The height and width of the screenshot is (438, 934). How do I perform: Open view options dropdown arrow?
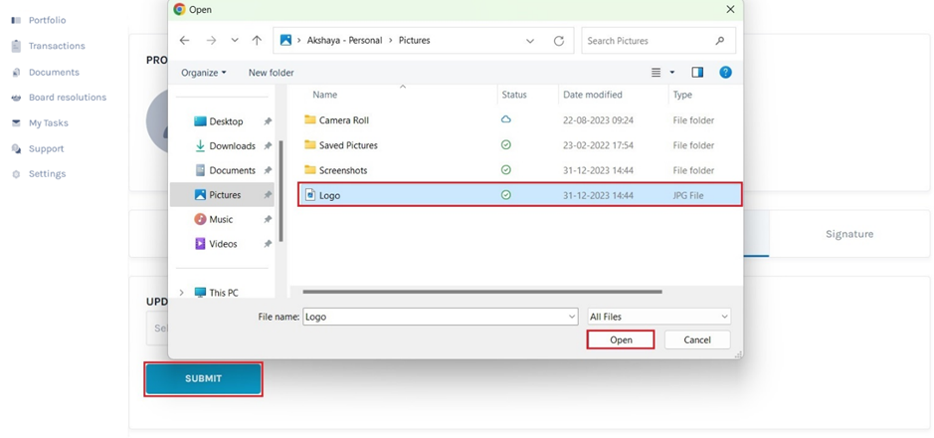(x=672, y=72)
